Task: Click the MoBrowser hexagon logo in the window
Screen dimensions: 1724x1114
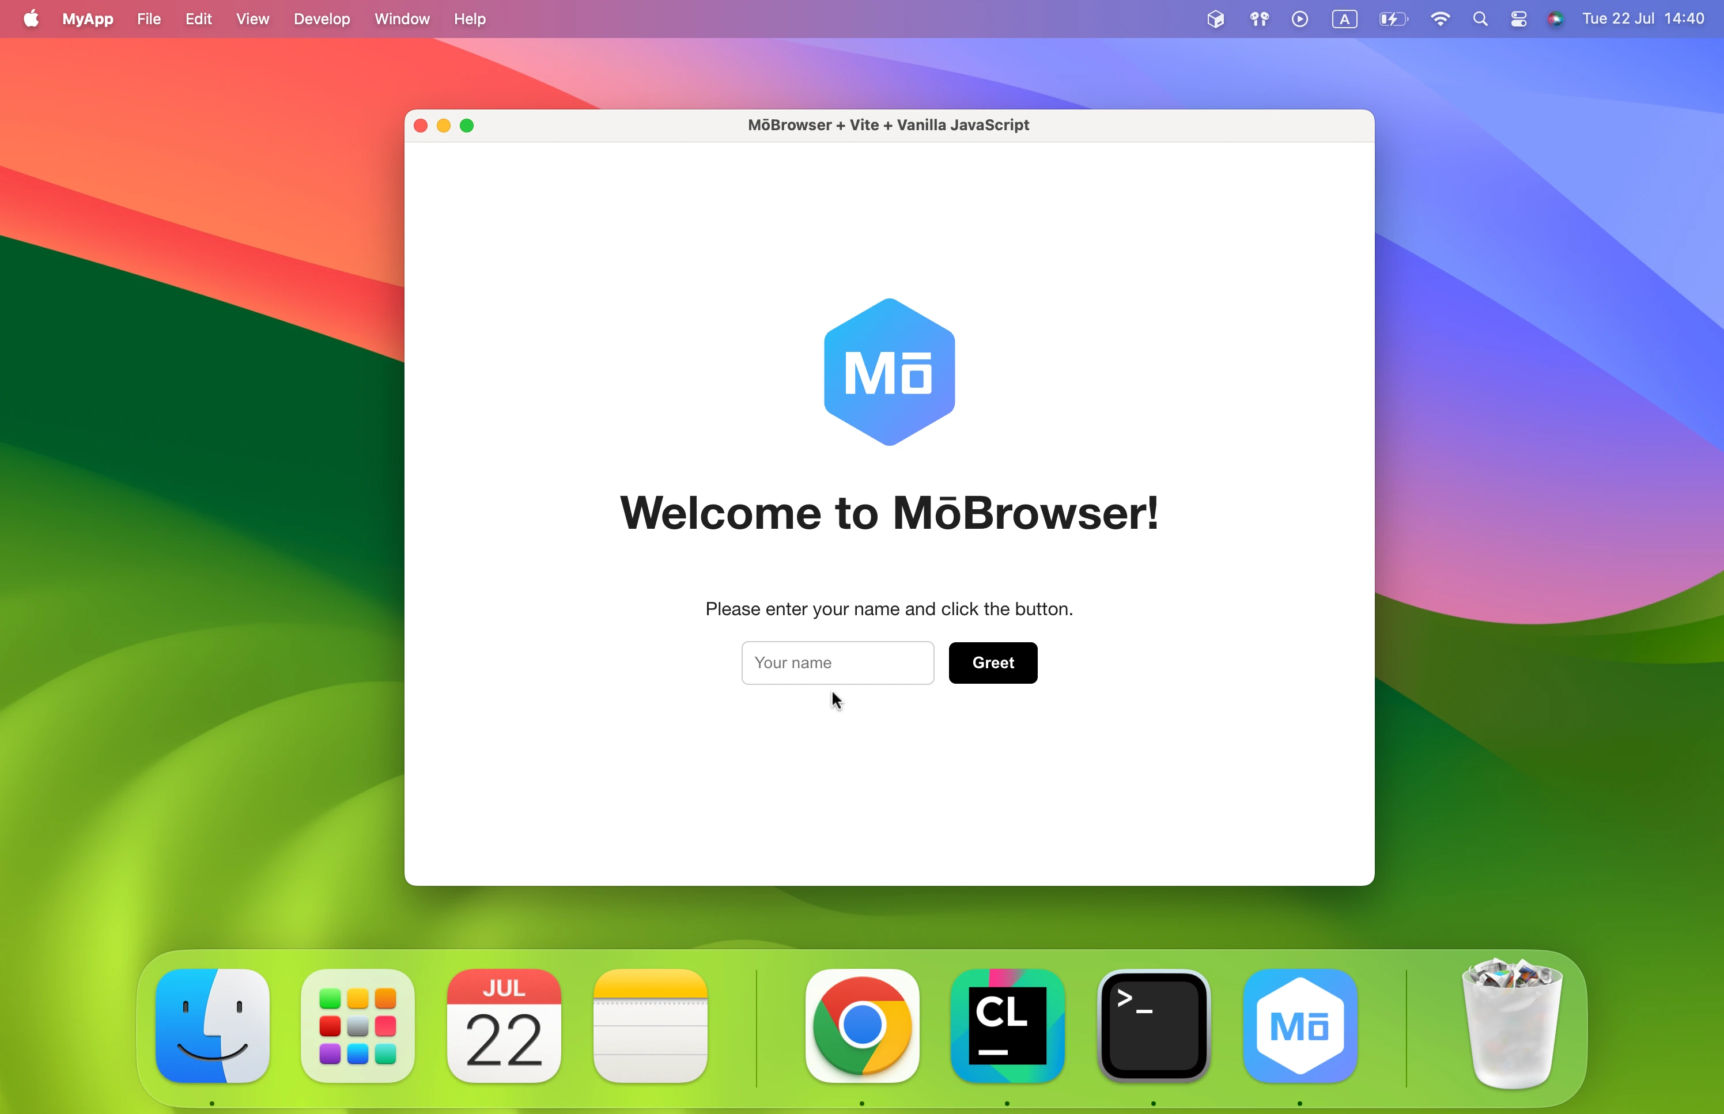Action: [889, 371]
